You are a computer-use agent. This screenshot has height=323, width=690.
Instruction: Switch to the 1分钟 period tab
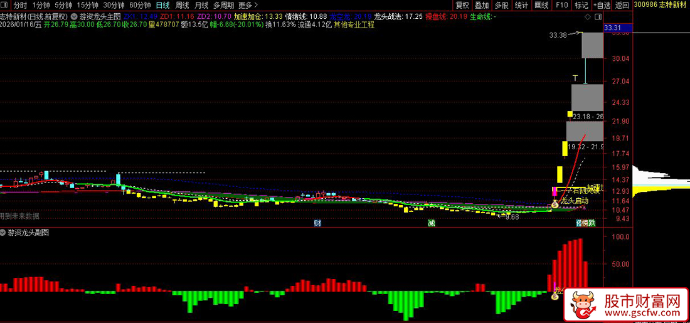coord(41,5)
